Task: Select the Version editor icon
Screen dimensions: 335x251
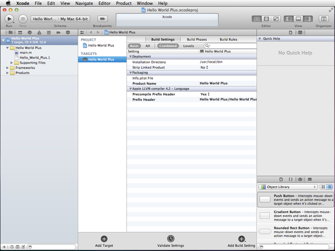Action: pyautogui.click(x=276, y=19)
